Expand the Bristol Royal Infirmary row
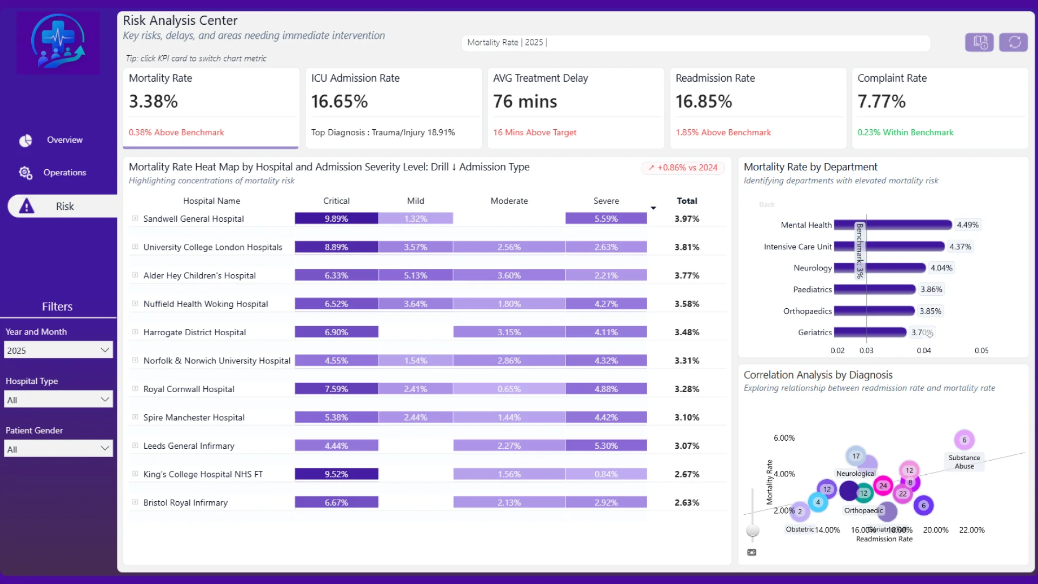This screenshot has height=584, width=1038. point(135,502)
